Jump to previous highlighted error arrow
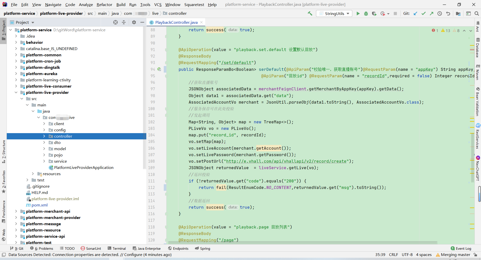Image resolution: width=481 pixels, height=260 pixels. tap(464, 31)
